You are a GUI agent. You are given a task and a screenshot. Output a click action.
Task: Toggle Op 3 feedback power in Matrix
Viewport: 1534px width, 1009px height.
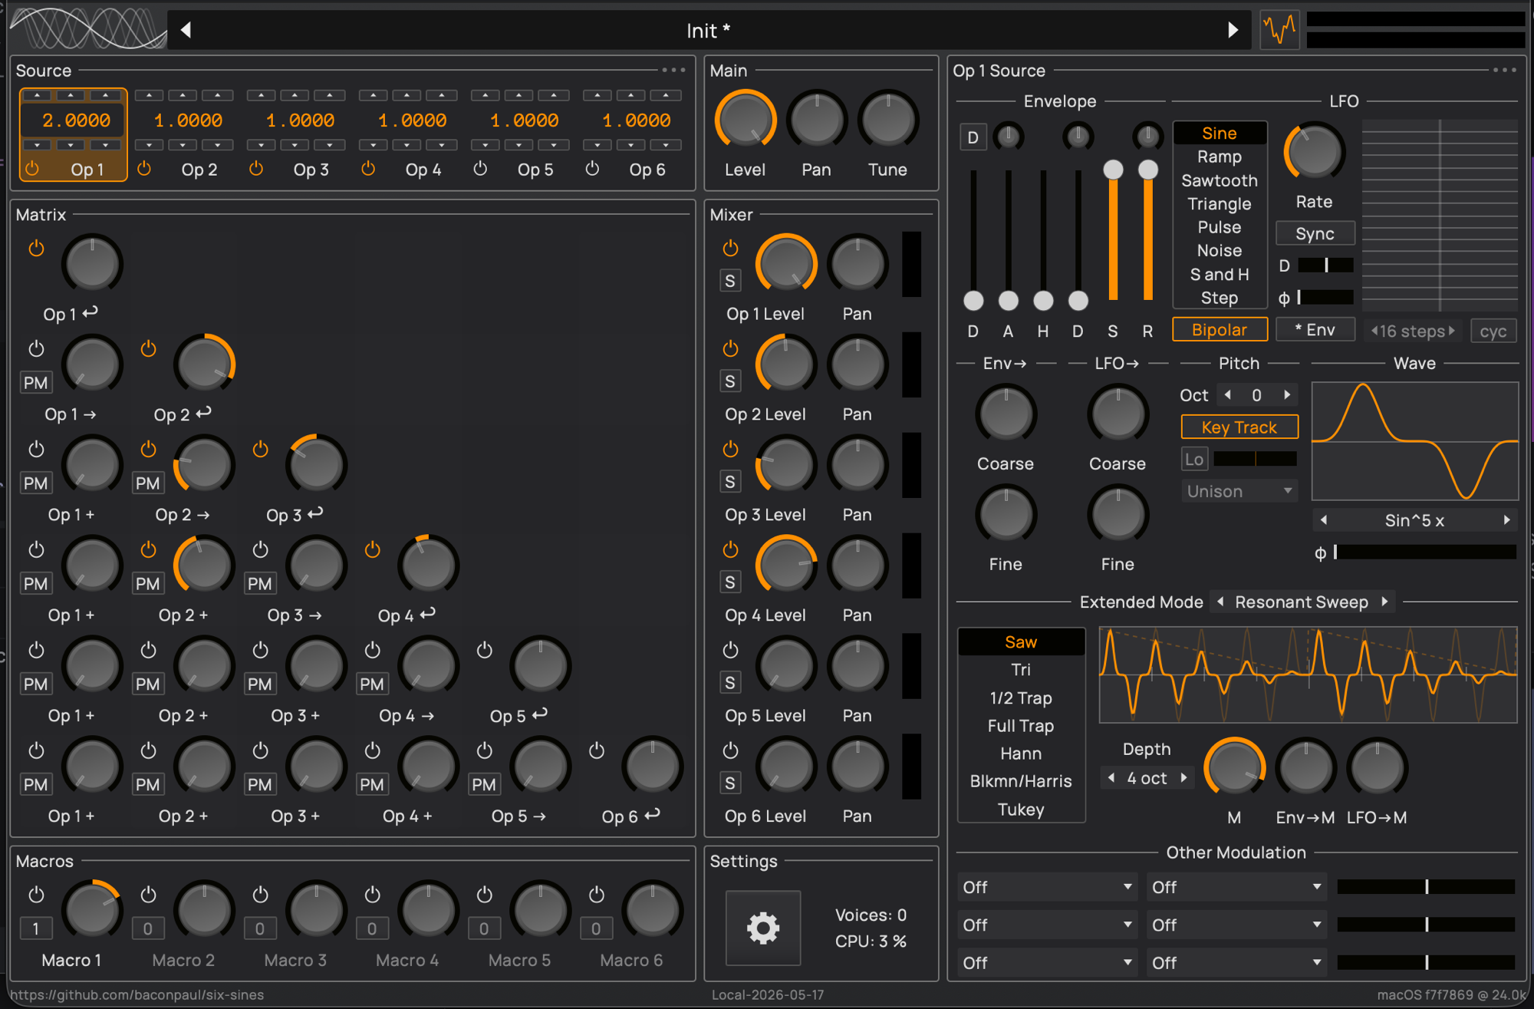(260, 450)
